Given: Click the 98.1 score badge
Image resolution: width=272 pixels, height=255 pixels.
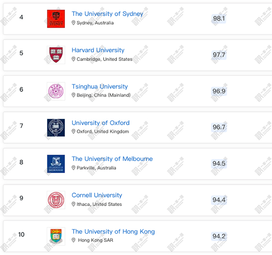Looking at the screenshot, I should tap(219, 19).
